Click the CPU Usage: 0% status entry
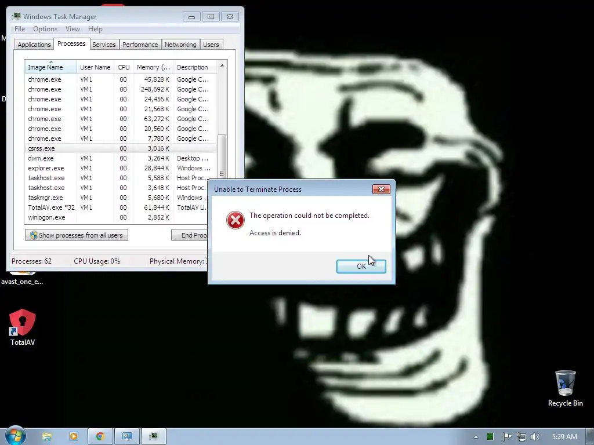The height and width of the screenshot is (445, 594). 97,261
